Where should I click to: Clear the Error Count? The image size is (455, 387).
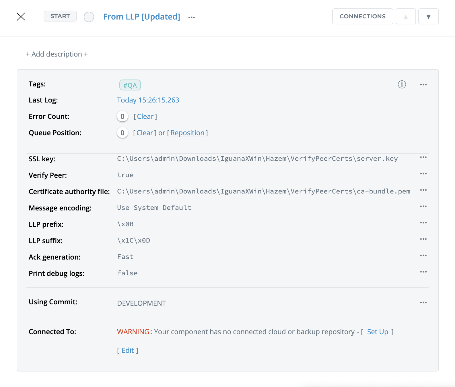(145, 116)
